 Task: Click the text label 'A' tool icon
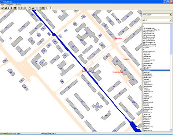click(x=50, y=8)
